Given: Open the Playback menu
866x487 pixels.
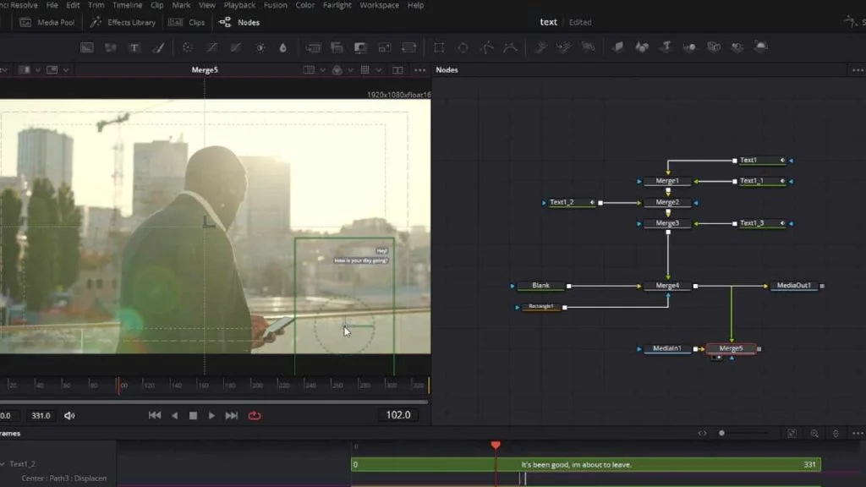Looking at the screenshot, I should coord(239,5).
